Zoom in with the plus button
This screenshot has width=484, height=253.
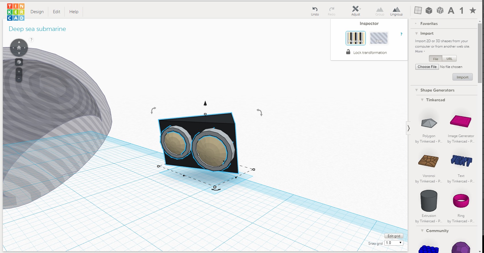point(19,72)
